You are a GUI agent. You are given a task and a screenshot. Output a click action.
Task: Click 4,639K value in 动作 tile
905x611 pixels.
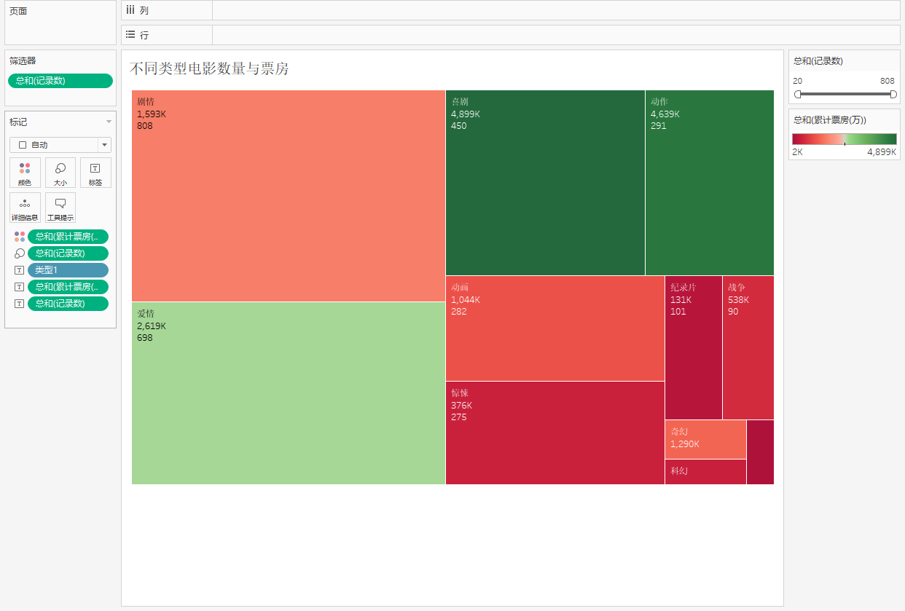coord(665,114)
